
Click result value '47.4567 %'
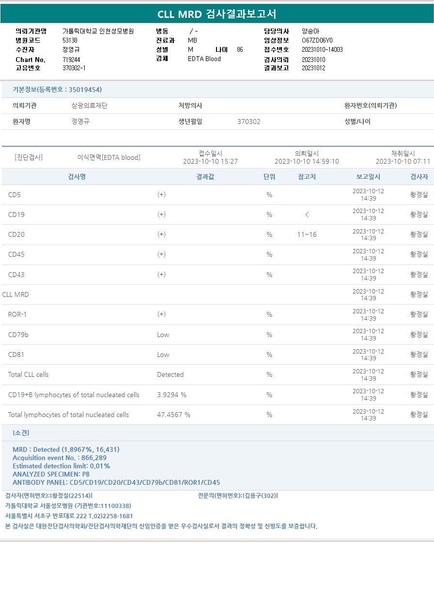point(173,415)
